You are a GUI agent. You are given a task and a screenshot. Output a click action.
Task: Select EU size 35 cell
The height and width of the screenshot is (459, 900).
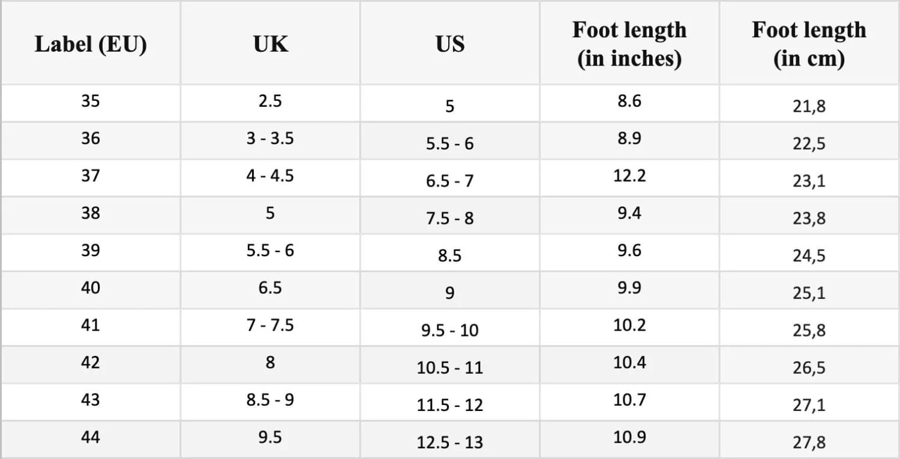tap(91, 101)
